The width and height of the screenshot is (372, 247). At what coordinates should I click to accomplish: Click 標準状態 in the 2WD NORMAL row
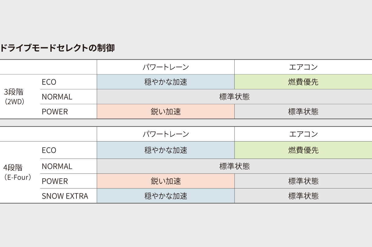[234, 97]
